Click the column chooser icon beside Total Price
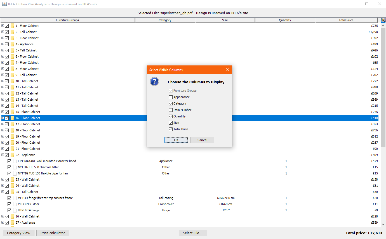Viewport: 386px width, 239px height. coord(383,20)
